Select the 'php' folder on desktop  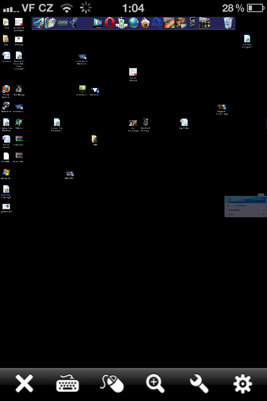(x=6, y=39)
